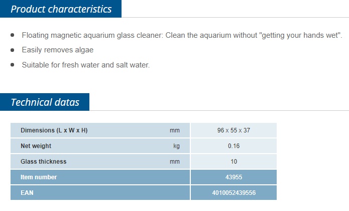
Task: Click the mm unit in Dimensions row
Action: pyautogui.click(x=174, y=130)
